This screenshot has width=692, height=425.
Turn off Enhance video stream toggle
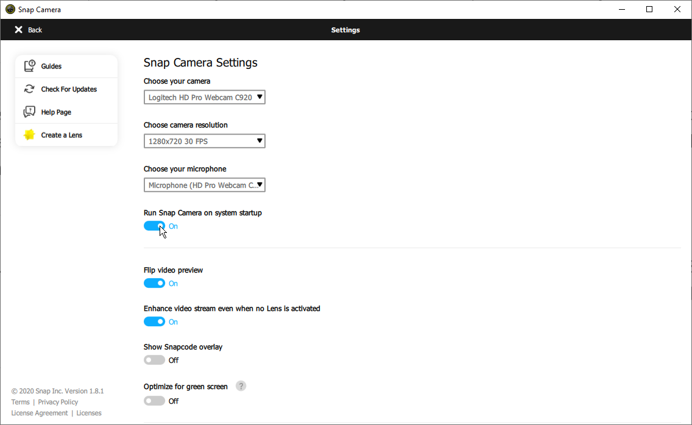tap(154, 322)
